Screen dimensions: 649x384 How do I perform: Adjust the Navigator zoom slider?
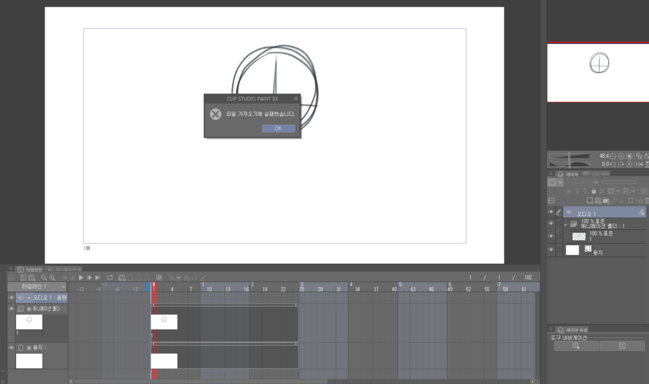click(x=569, y=157)
